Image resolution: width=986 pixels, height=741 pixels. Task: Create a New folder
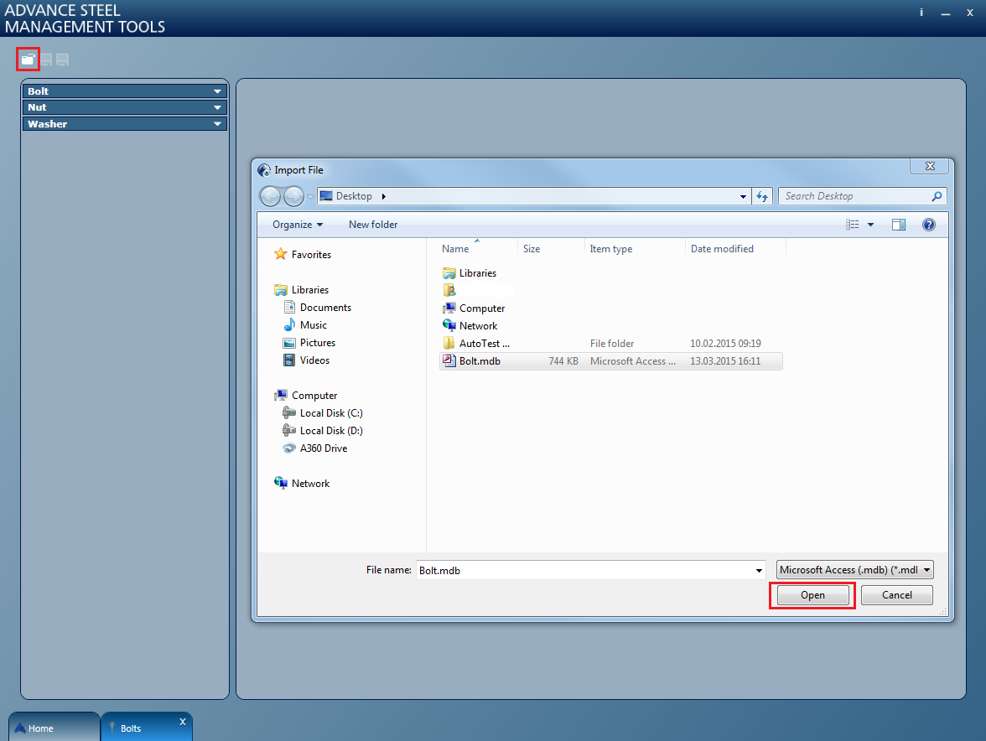click(373, 225)
